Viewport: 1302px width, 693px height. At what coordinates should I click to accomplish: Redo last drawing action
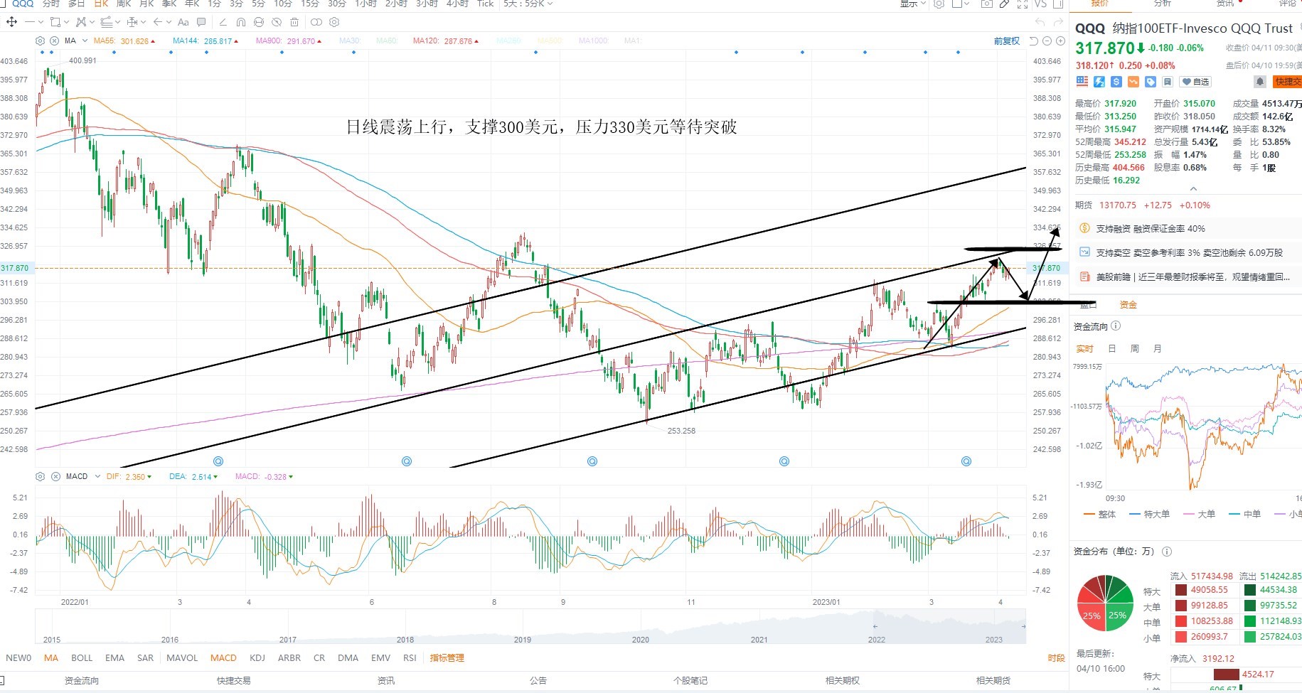coord(1058,23)
